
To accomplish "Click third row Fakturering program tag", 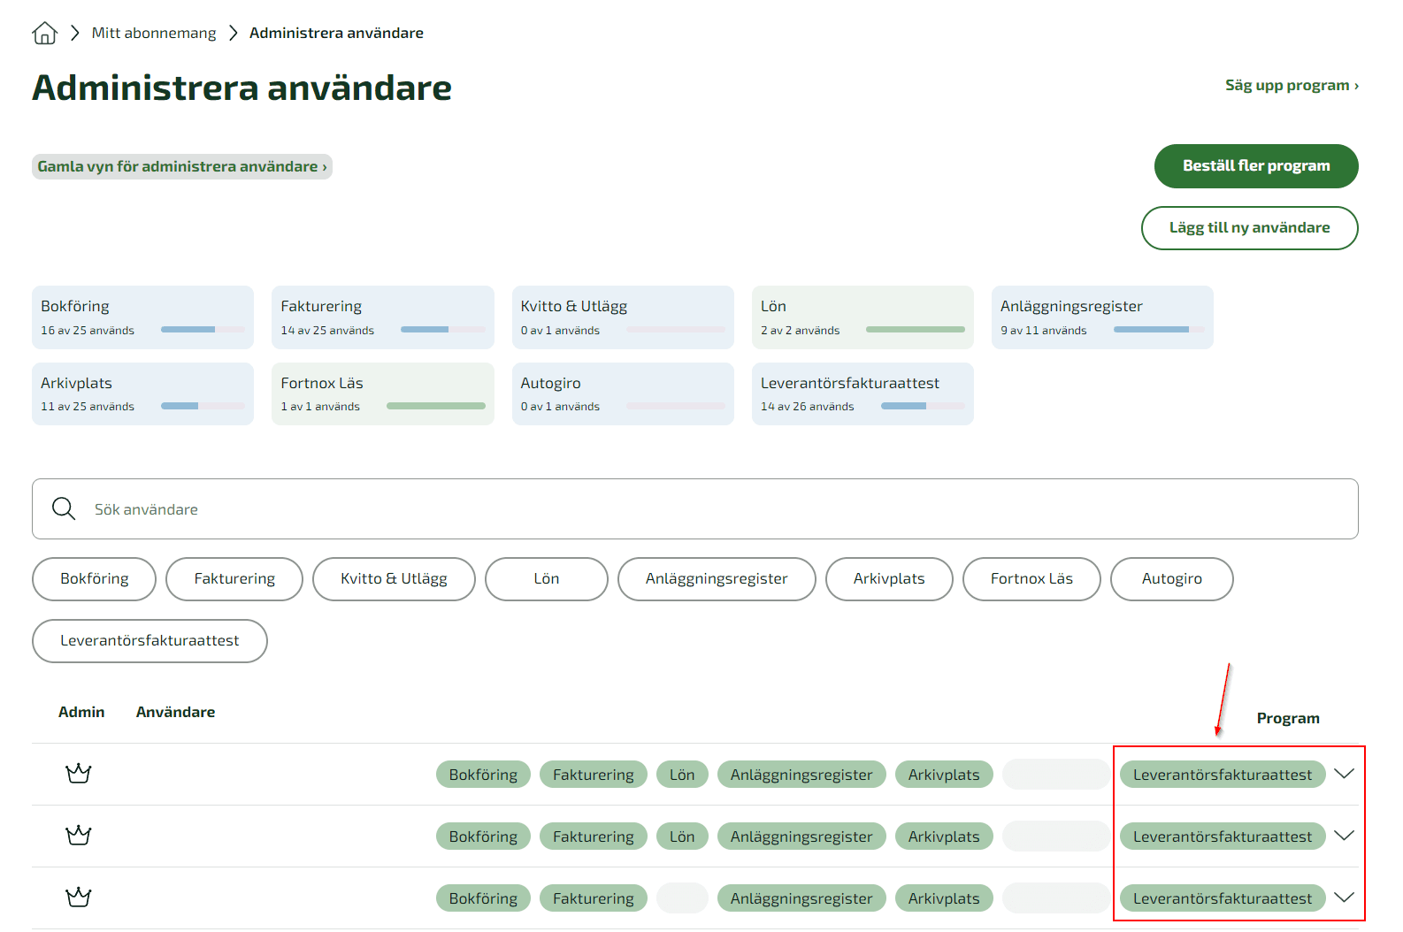I will [593, 898].
